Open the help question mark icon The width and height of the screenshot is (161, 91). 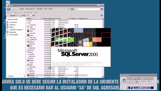(x=102, y=15)
